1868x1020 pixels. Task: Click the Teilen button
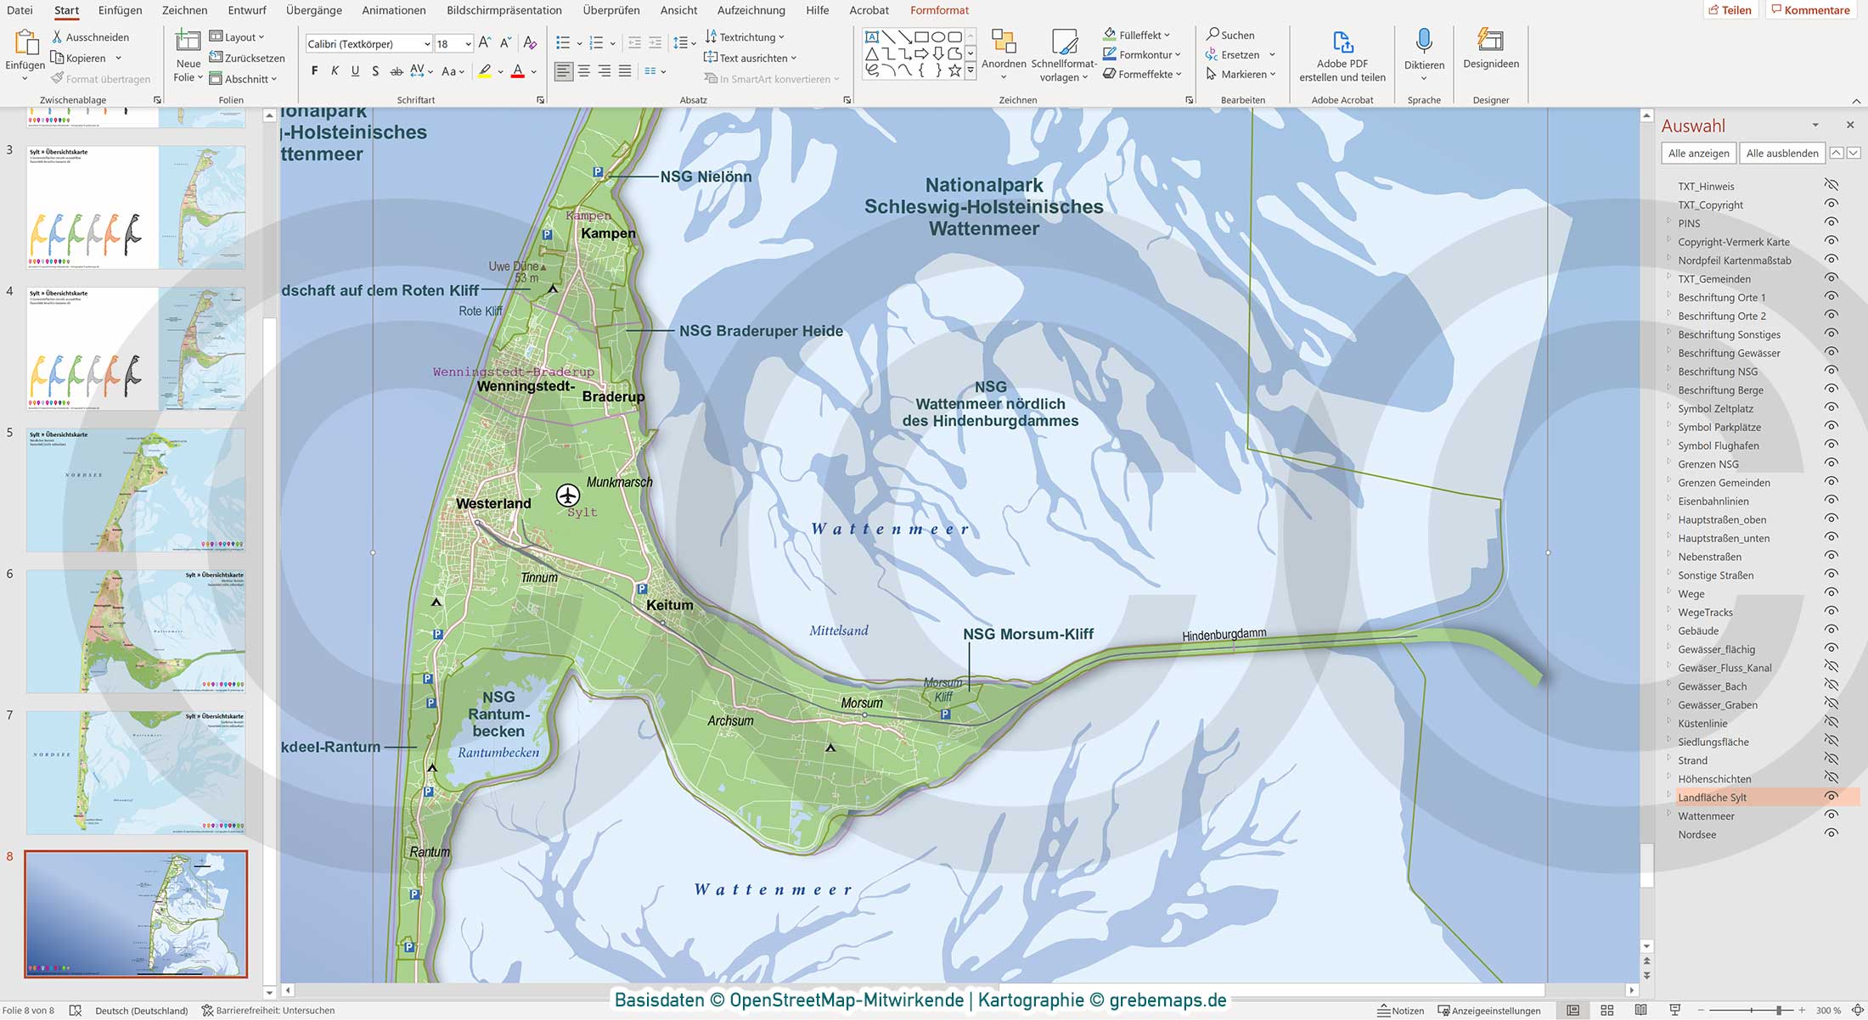coord(1730,10)
